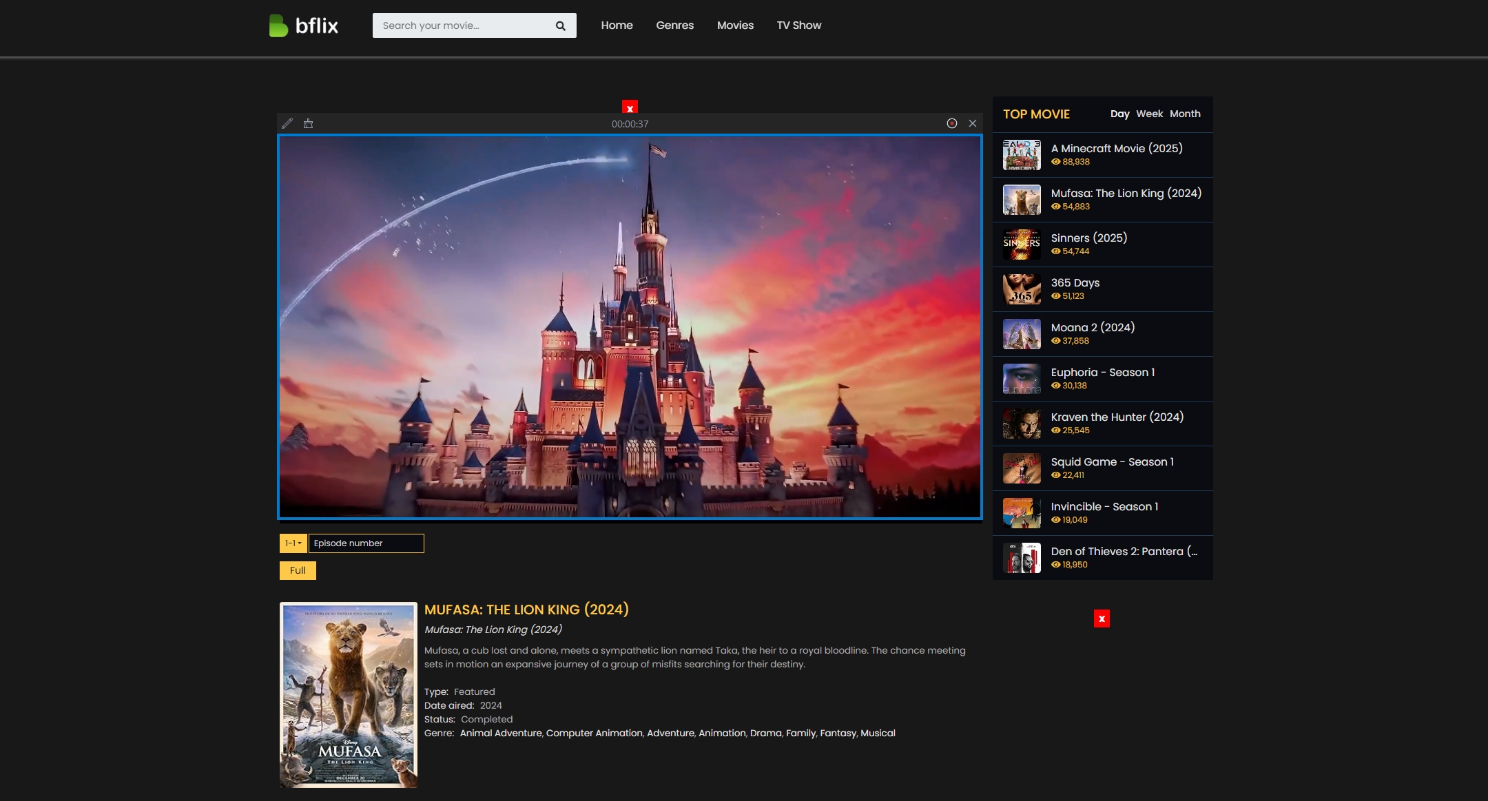Select the Family genre link
The height and width of the screenshot is (801, 1488).
pyautogui.click(x=800, y=733)
